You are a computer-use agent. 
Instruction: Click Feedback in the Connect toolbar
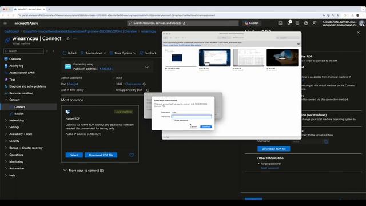coord(148,53)
